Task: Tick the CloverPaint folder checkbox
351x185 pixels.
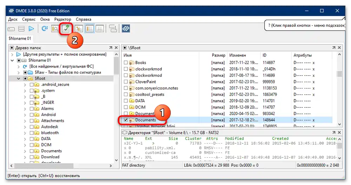Action: [126, 82]
